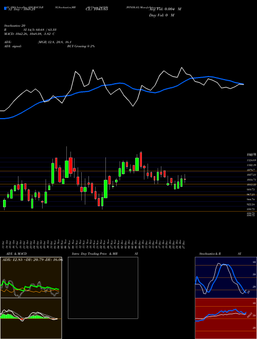This screenshot has height=339, width=257.
Task: Click the 1124.69 price axis label
Action: pos(252,160)
